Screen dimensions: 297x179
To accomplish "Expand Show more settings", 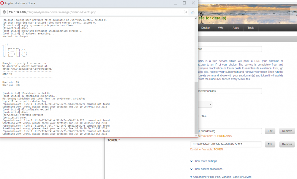I will (205, 161).
